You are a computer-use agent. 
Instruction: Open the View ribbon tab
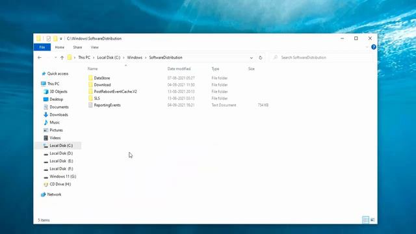pos(95,47)
